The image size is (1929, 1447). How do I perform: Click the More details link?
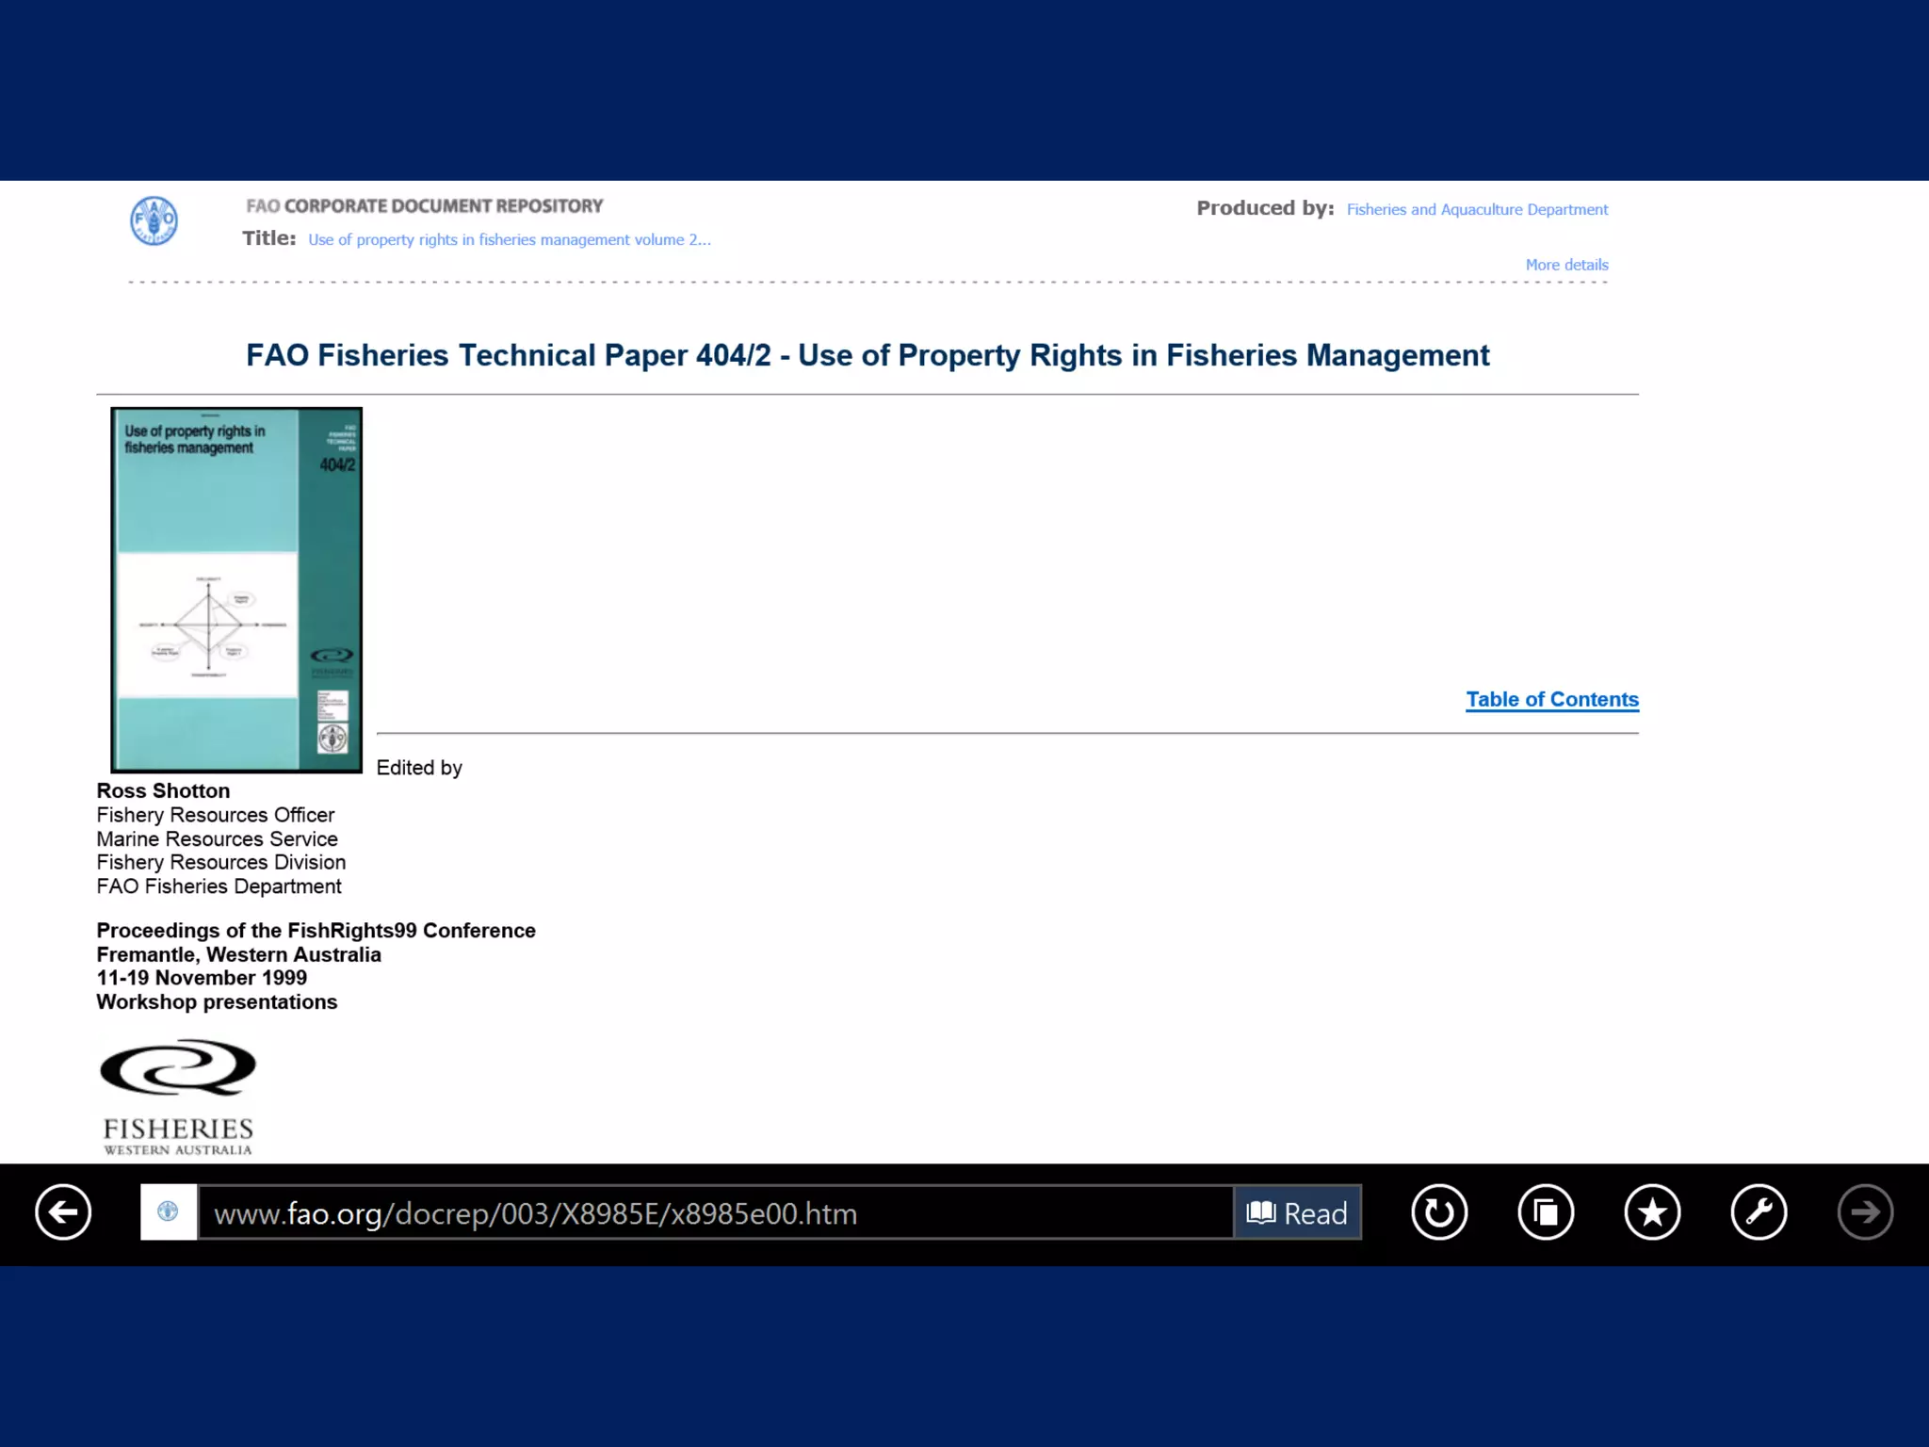(1566, 265)
